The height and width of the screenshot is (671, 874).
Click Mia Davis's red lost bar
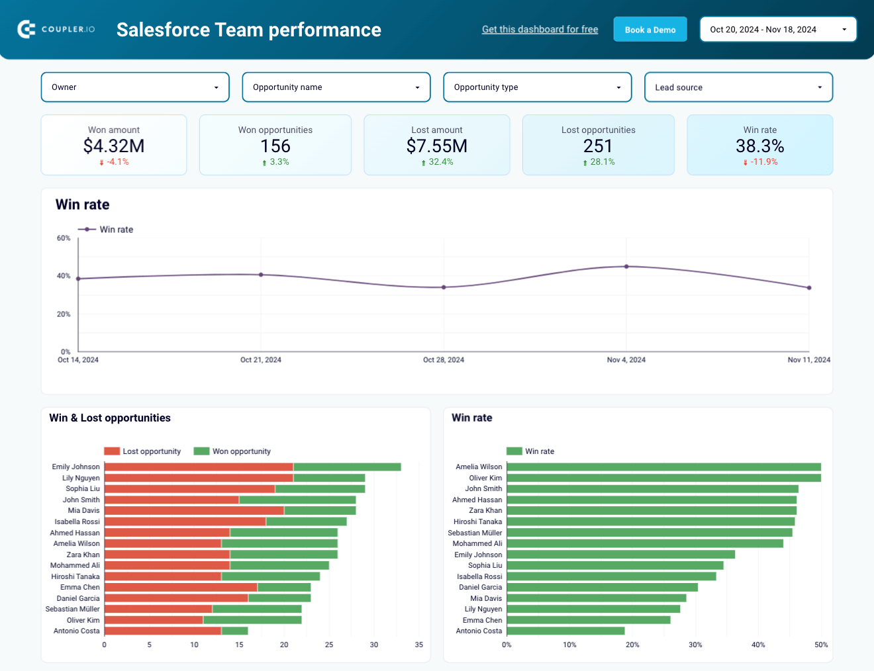[194, 511]
